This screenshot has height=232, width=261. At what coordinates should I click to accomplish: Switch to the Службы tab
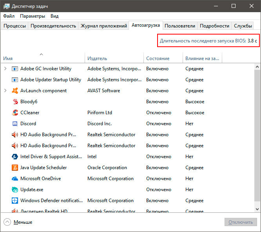[x=243, y=26]
